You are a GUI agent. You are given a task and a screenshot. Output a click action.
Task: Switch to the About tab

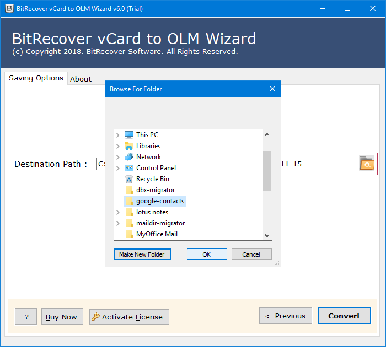pos(81,79)
